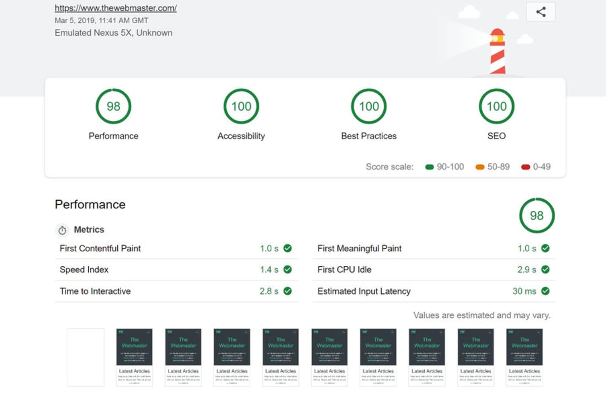Click the 2.8 s Time to Interactive value
This screenshot has width=606, height=402.
(269, 291)
